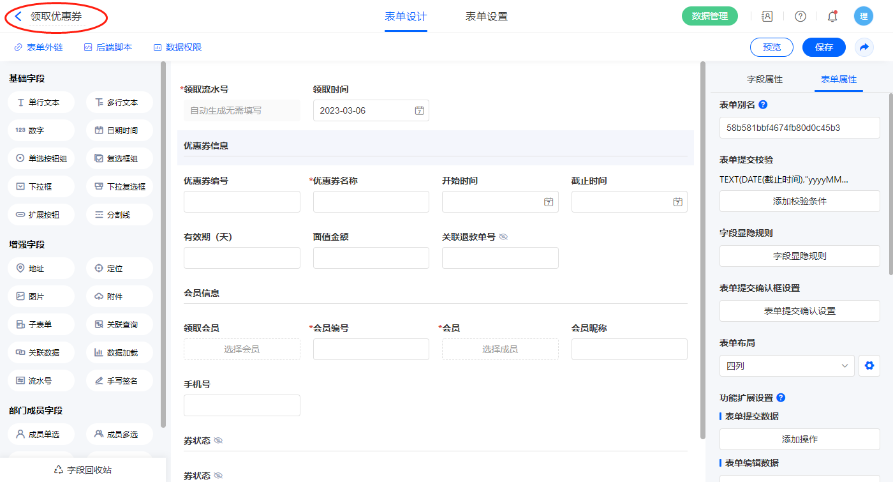This screenshot has height=482, width=893.
Task: Toggle visibility eye icon on first 券状态
Action: (218, 441)
